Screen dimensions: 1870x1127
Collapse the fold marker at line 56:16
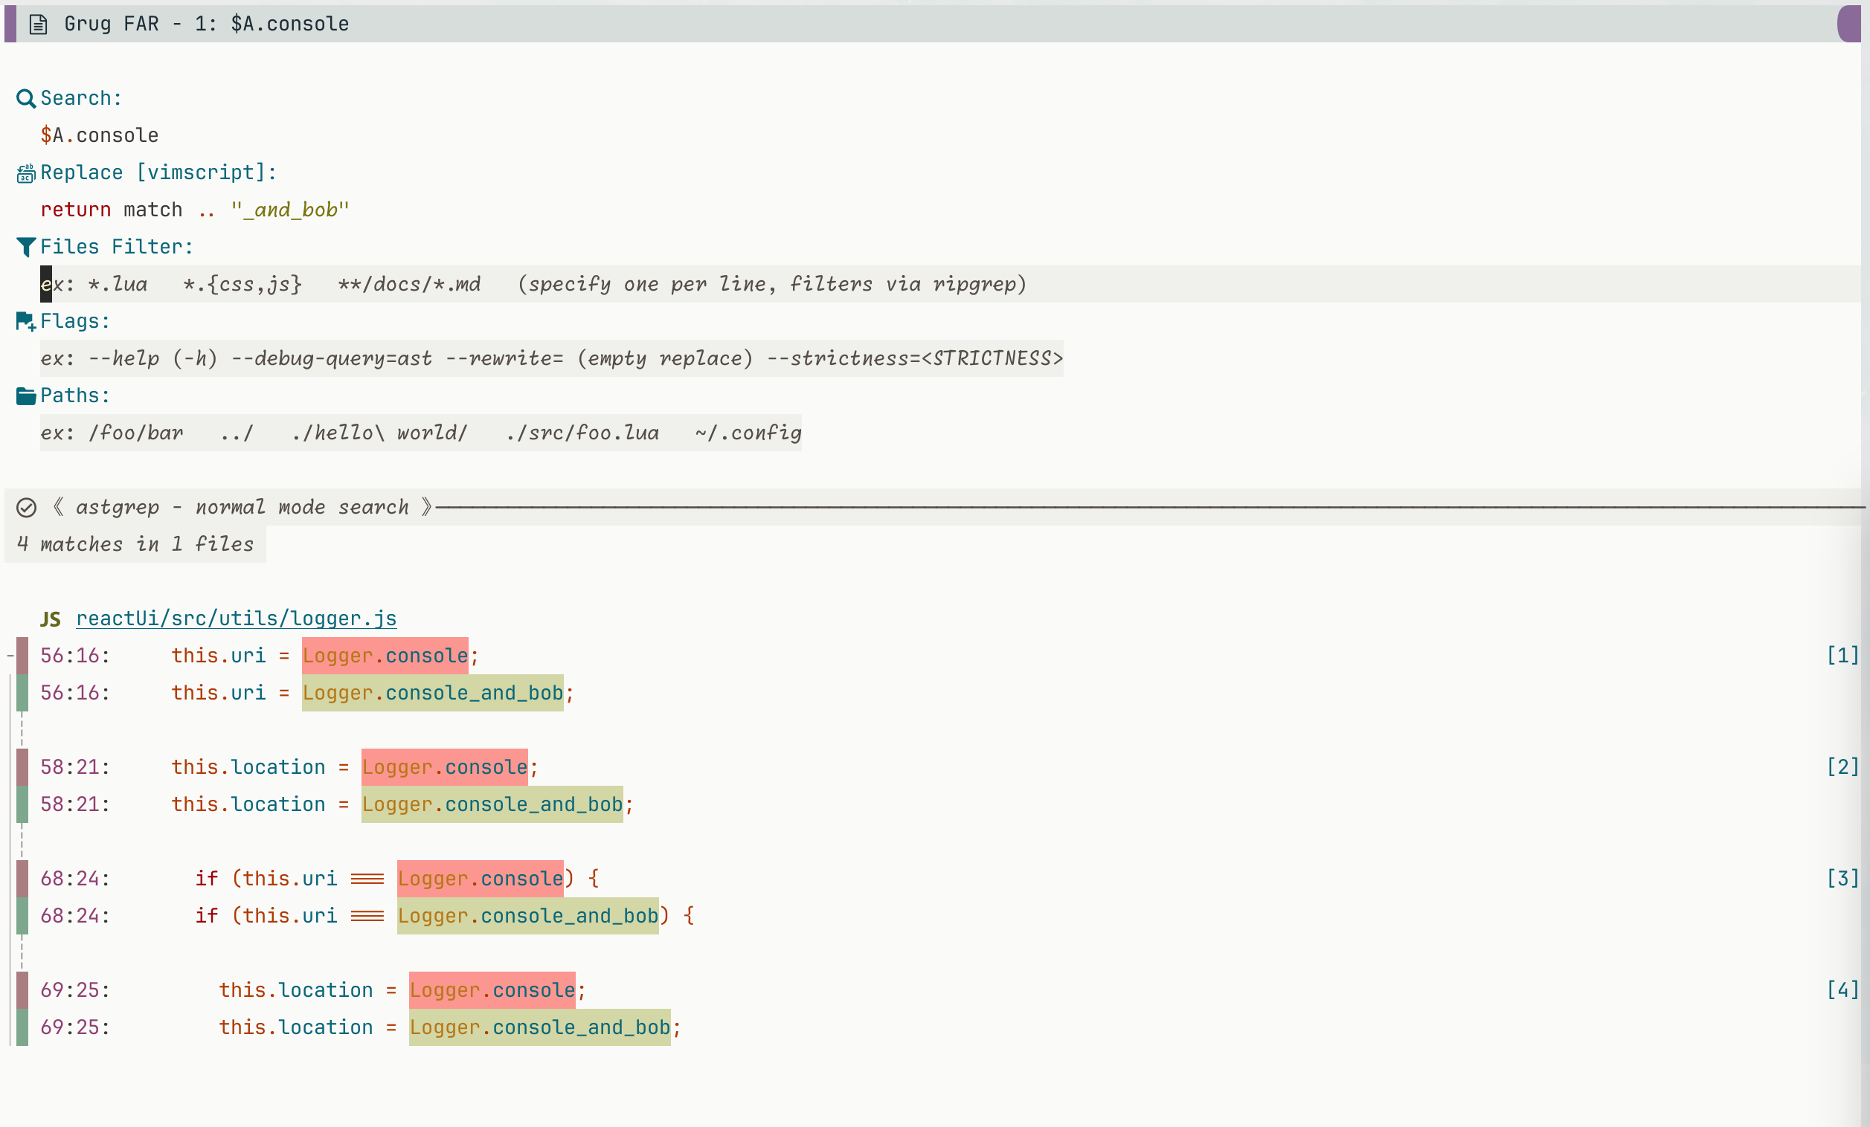[10, 656]
